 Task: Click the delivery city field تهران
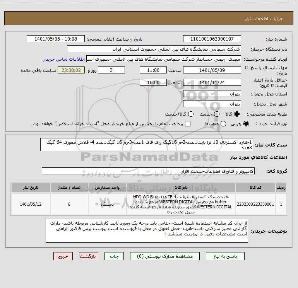point(212,104)
